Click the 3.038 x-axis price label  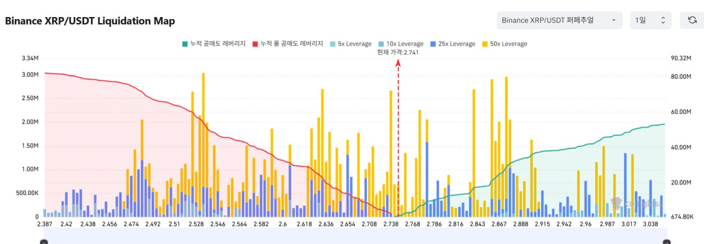click(x=650, y=224)
